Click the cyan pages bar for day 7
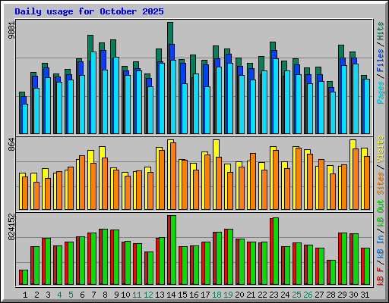389x303 pixels. point(93,92)
